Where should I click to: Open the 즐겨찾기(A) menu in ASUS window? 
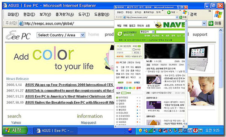[65, 14]
